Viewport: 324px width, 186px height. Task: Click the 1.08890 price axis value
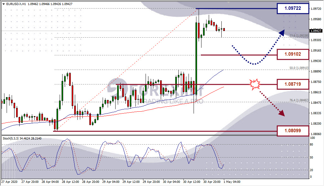316,71
